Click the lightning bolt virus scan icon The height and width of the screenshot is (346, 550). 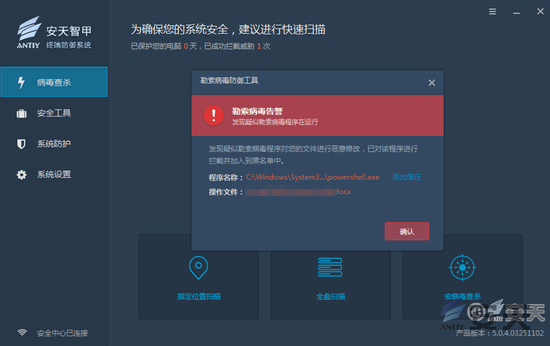21,82
